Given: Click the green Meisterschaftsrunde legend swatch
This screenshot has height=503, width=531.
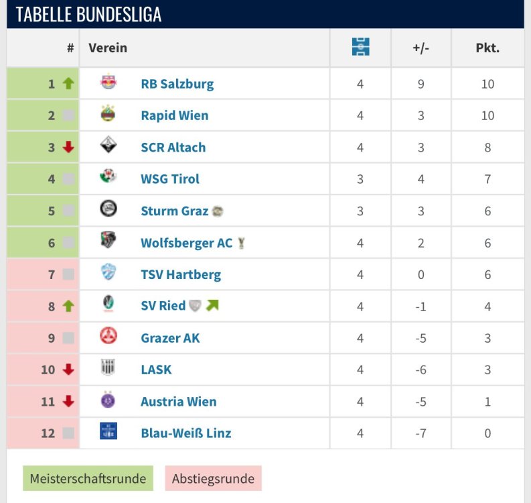Looking at the screenshot, I should 88,479.
